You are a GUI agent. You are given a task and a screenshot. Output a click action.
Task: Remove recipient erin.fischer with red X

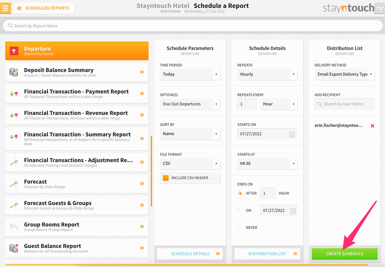372,126
